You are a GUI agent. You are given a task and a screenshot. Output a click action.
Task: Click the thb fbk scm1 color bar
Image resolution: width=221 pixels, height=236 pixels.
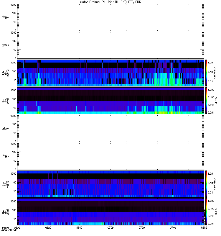(206, 101)
